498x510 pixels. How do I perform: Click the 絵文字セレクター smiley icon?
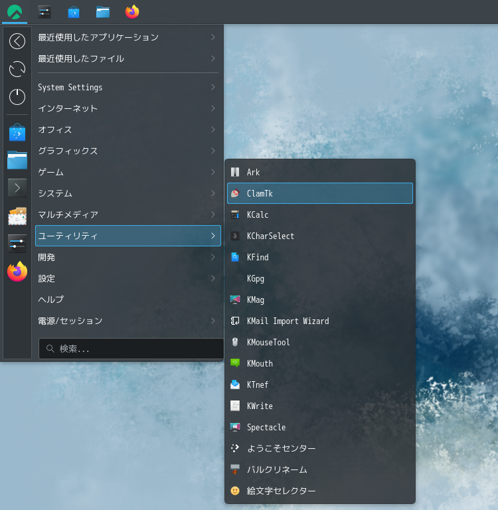(235, 491)
